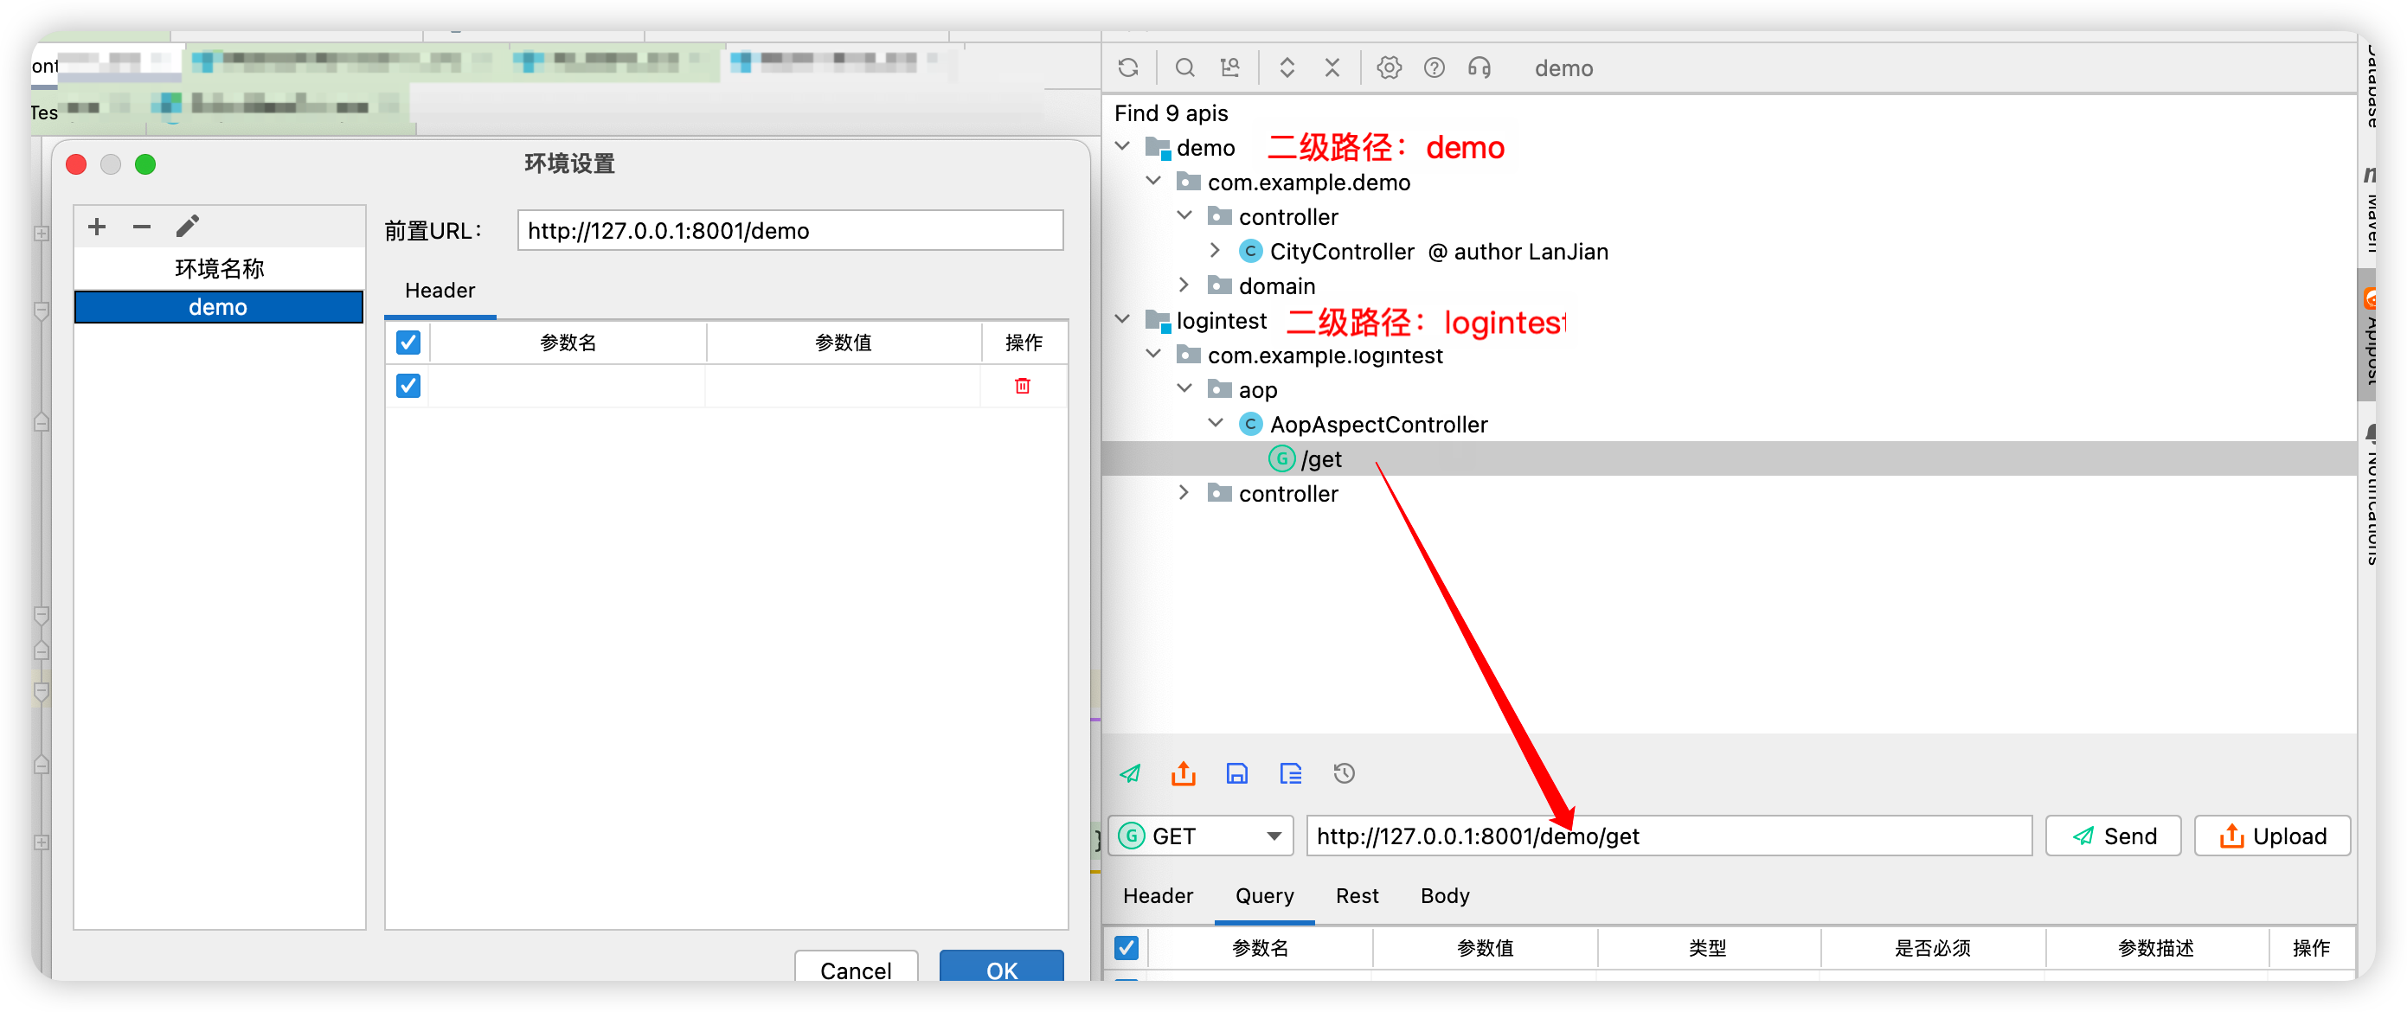The width and height of the screenshot is (2407, 1012).
Task: Click the Maven sidebar tool tab
Action: pos(2370,210)
